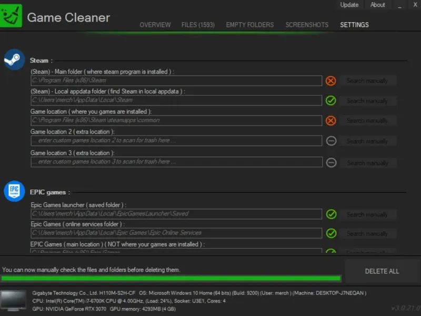Focus the Epic Games launcher saved folder field
421x316 pixels.
[176, 214]
